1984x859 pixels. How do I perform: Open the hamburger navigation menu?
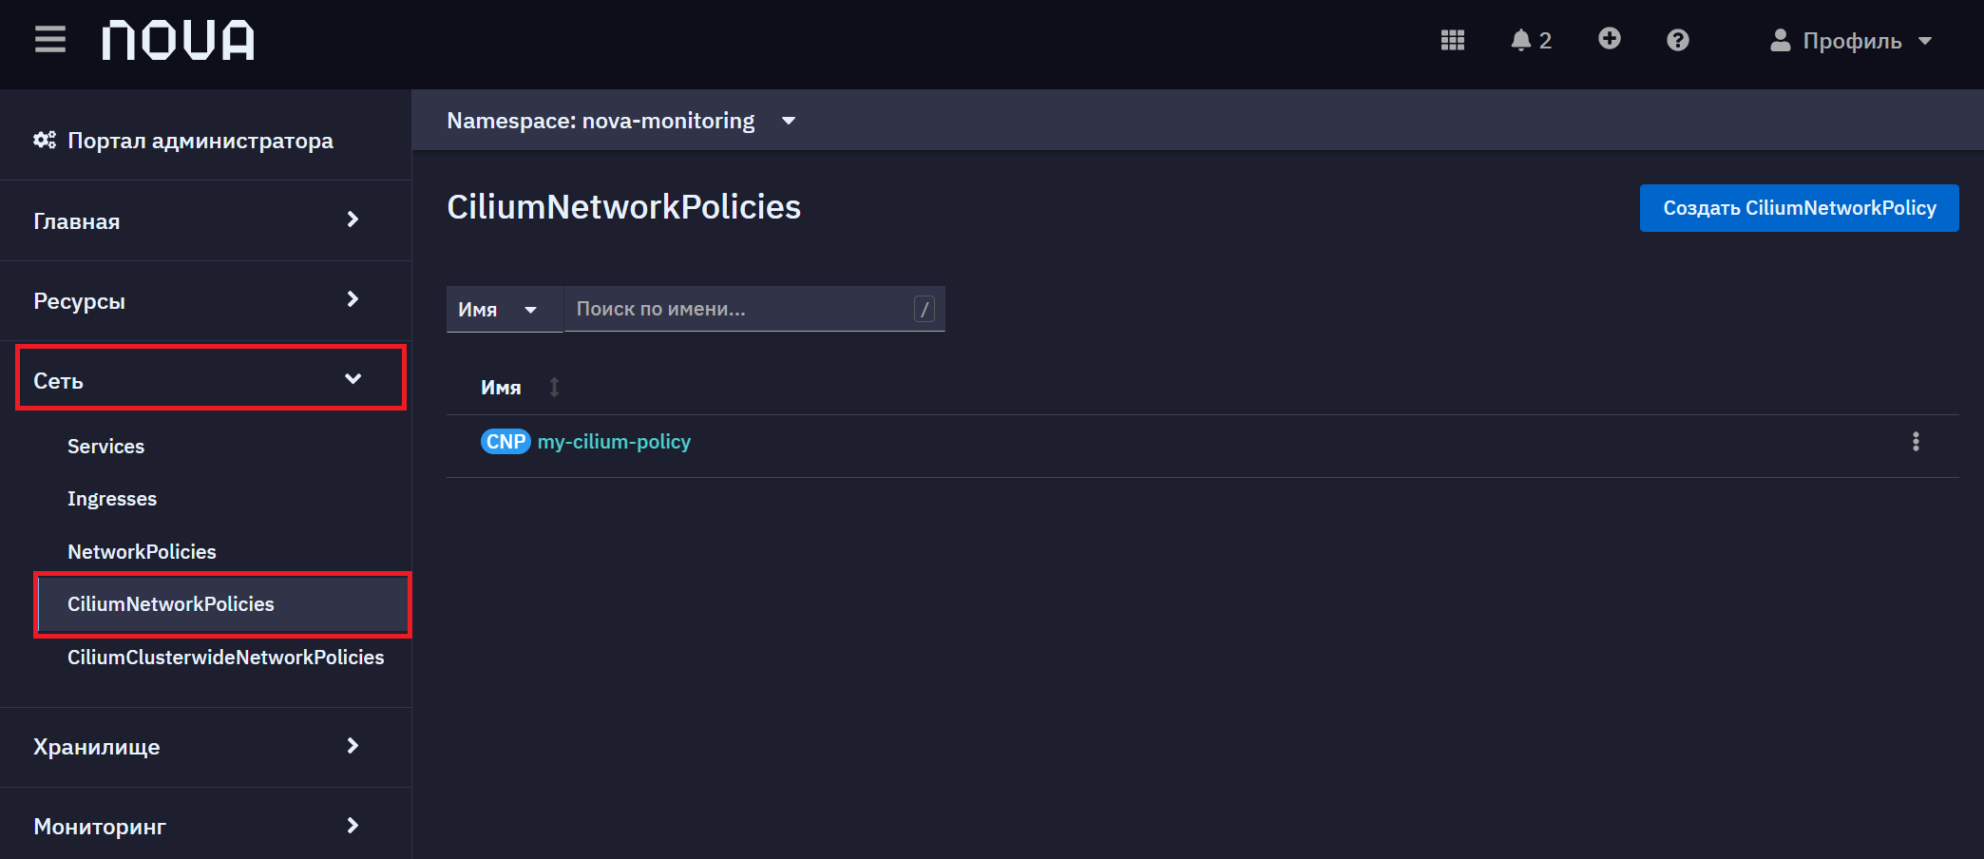50,40
